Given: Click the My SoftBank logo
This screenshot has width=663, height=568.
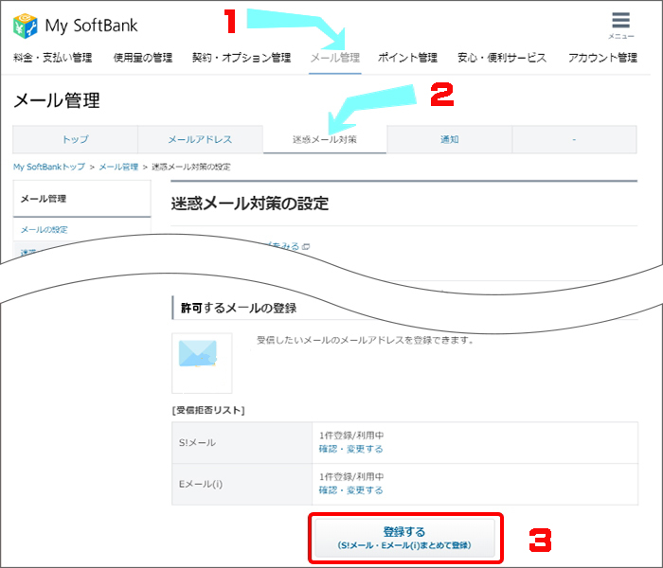Looking at the screenshot, I should coord(76,26).
